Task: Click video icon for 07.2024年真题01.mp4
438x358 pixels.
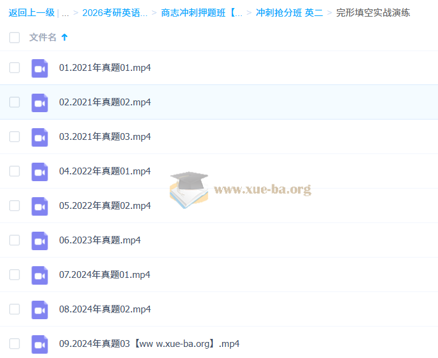Action: tap(40, 275)
